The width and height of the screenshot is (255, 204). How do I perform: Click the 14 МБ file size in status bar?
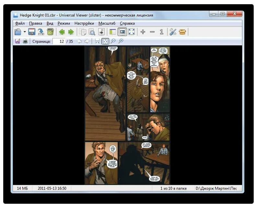tap(22, 188)
